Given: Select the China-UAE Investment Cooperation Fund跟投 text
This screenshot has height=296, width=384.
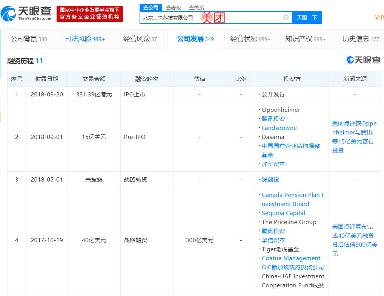Looking at the screenshot, I should point(293,281).
